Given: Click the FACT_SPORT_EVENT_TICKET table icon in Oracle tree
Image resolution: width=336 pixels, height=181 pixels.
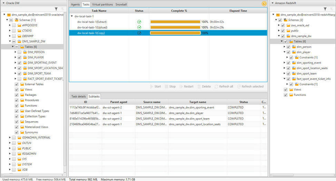Looking at the screenshot, I should [x=25, y=79].
